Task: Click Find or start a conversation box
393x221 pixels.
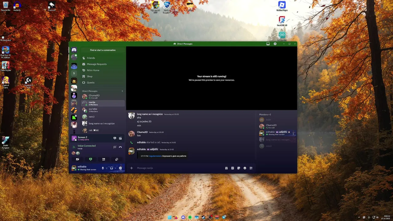Action: pyautogui.click(x=103, y=50)
